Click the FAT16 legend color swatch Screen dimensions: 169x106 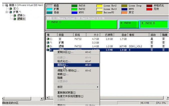[74, 6]
